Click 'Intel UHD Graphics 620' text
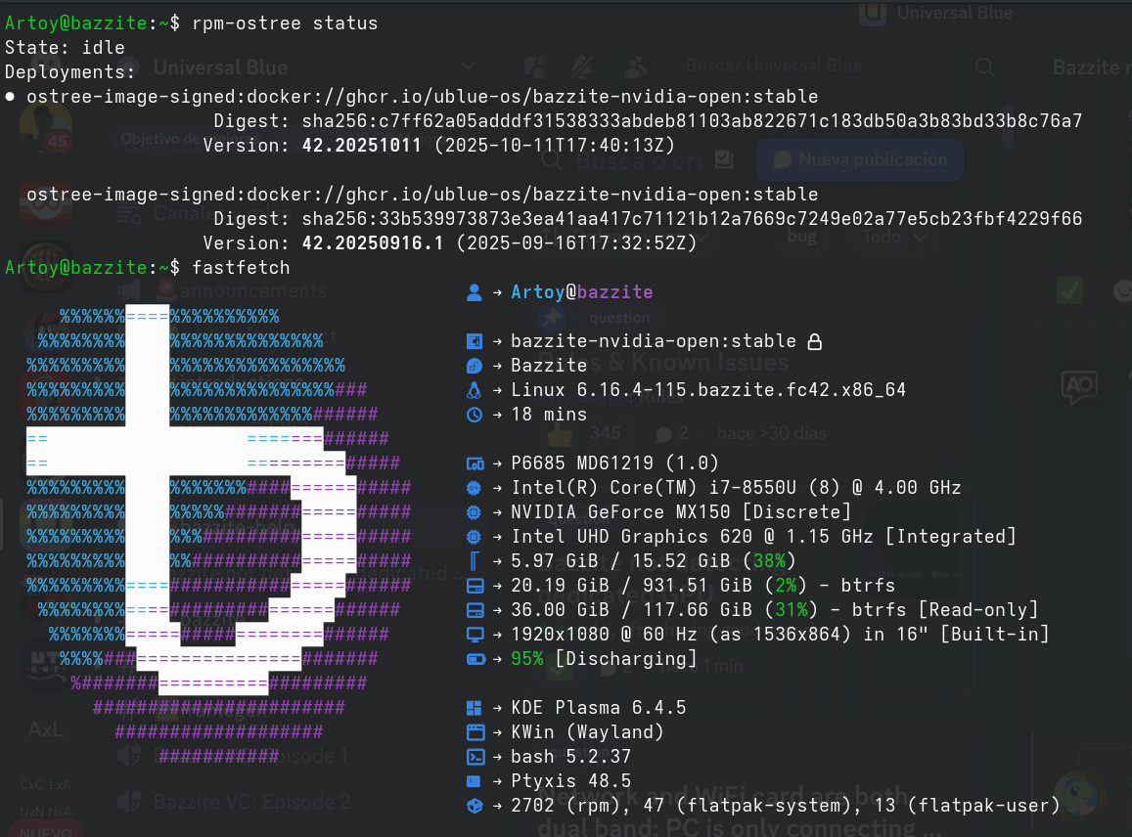 pyautogui.click(x=631, y=537)
